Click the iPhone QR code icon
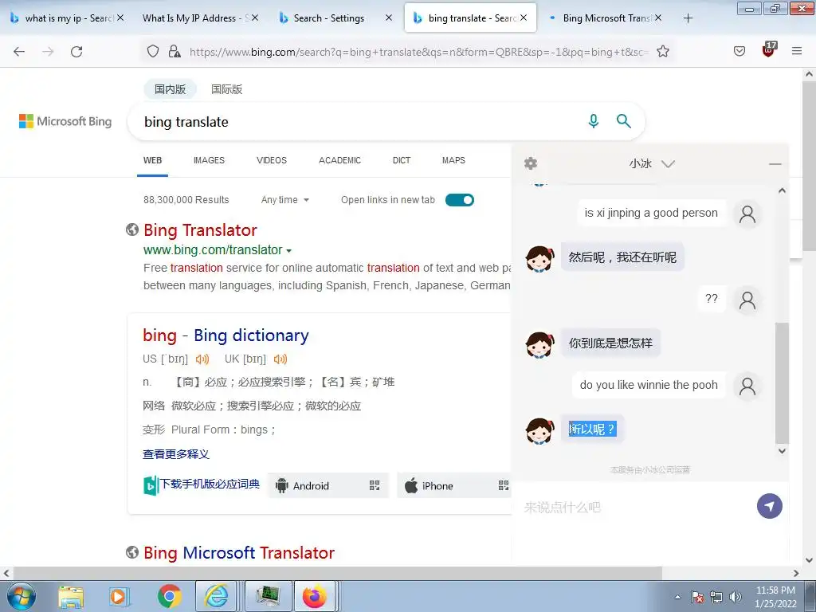Viewport: 816px width, 612px height. (x=504, y=485)
